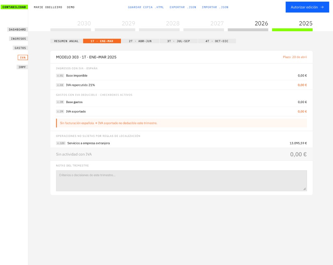The image size is (333, 265).
Task: Click the c.01 Base imponible label
Action: 77,75
